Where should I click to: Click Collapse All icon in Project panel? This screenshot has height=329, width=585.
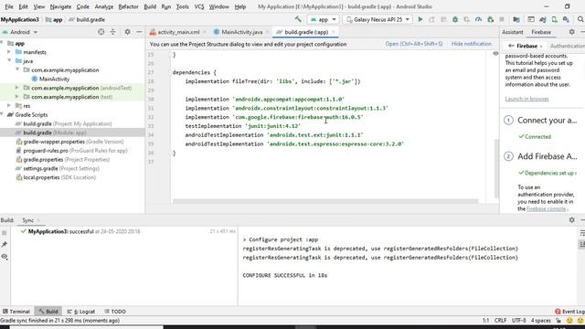coord(112,32)
